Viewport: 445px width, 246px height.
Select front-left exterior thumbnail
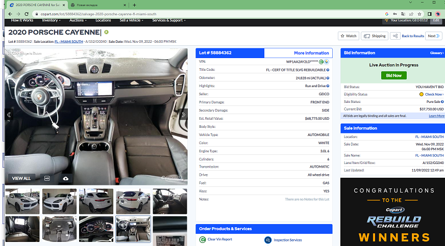click(x=22, y=201)
